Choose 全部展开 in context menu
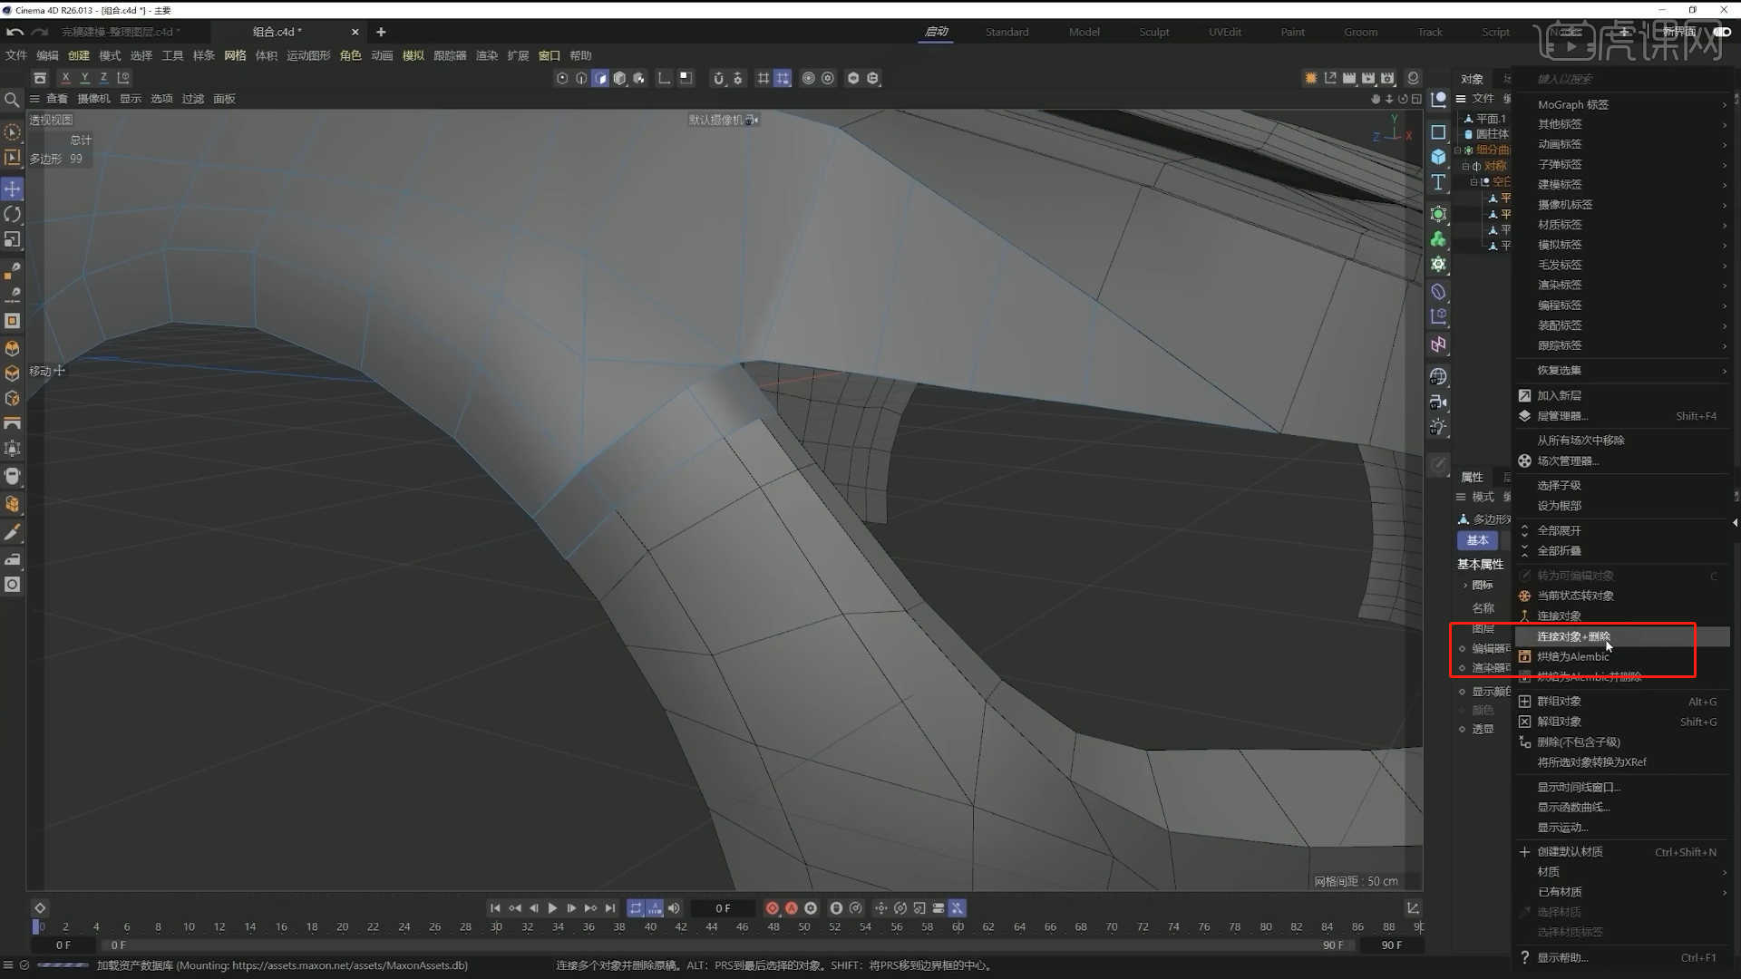 [1623, 530]
